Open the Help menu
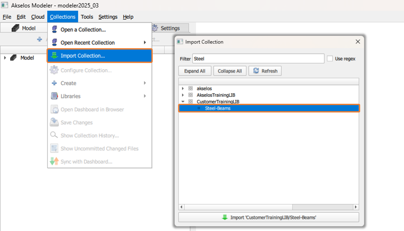The height and width of the screenshot is (231, 404). coord(128,17)
